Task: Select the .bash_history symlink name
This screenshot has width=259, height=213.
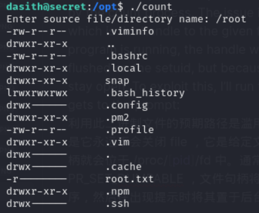Action: click(145, 93)
